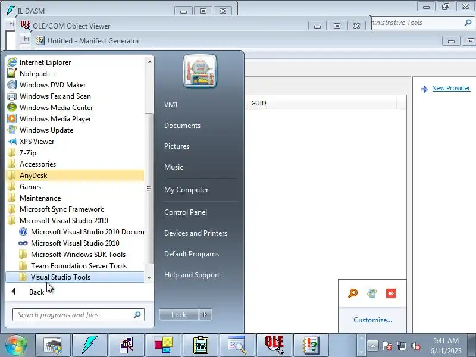Open the chart magnifier taskbar app

(x=237, y=346)
